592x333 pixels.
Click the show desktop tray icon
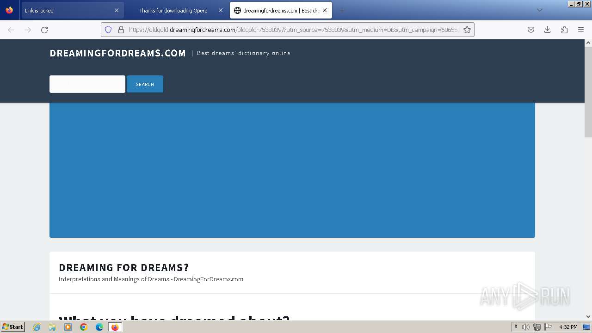[586, 327]
